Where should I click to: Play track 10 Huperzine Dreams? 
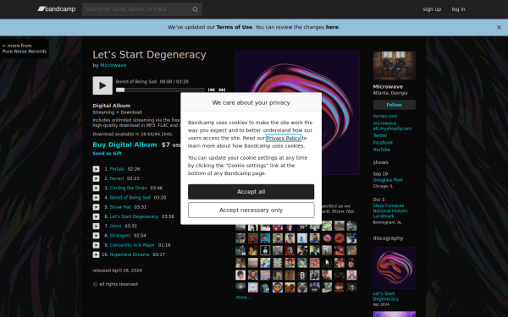(96, 255)
